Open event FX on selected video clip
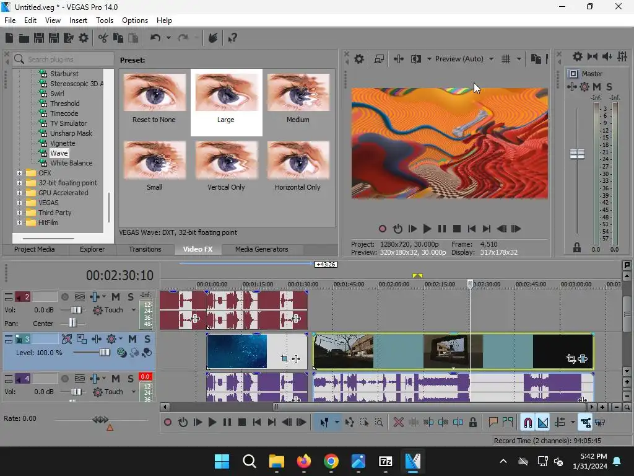This screenshot has width=634, height=476. tap(583, 359)
